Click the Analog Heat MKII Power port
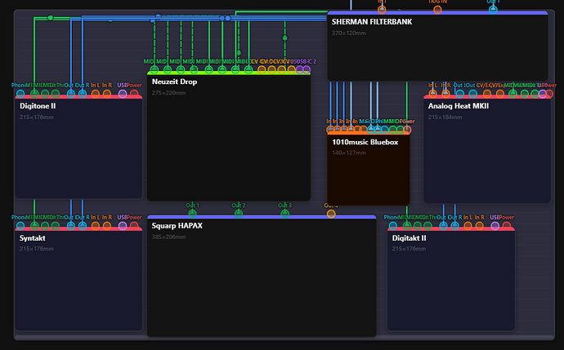This screenshot has height=350, width=564. tap(549, 94)
